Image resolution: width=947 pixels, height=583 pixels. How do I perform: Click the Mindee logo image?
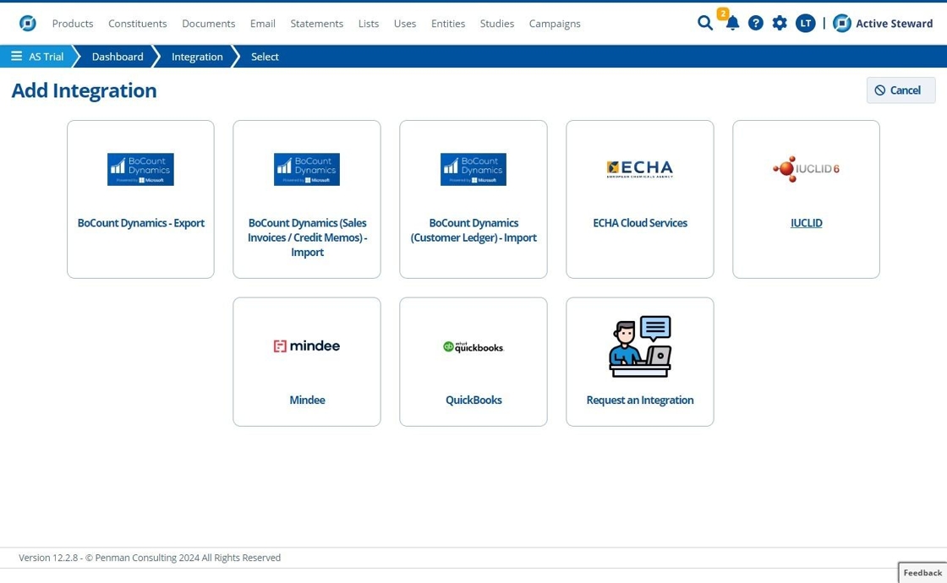tap(307, 346)
